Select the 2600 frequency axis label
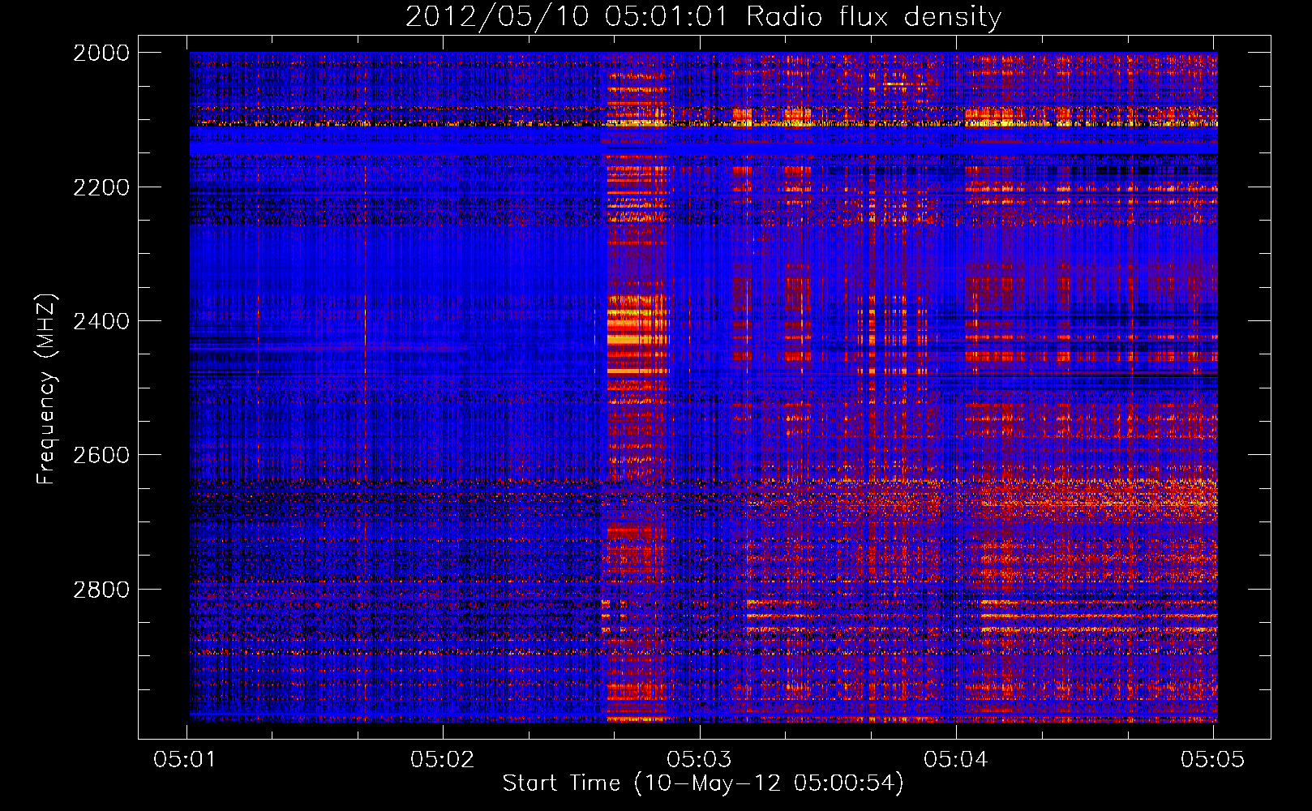The height and width of the screenshot is (811, 1312). (x=101, y=455)
